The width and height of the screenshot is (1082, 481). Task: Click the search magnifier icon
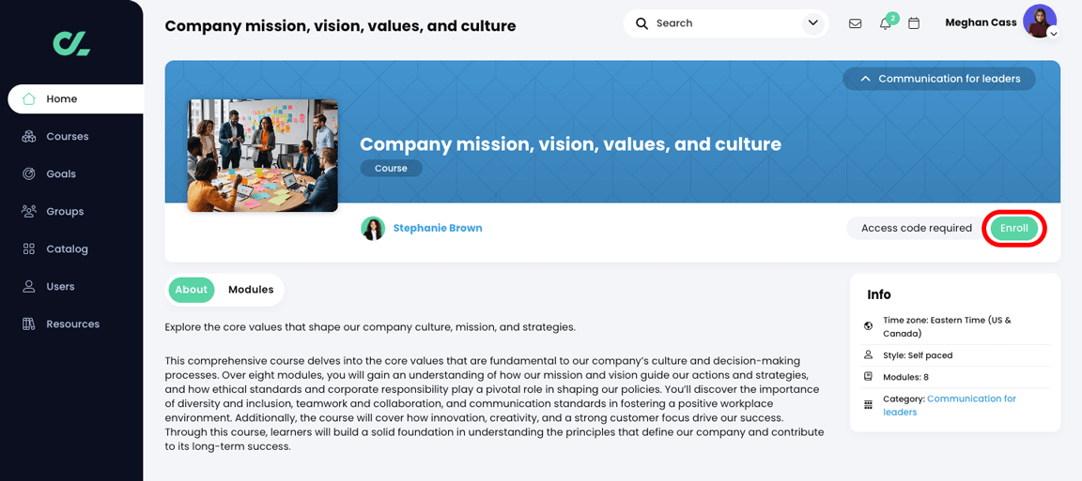pos(641,23)
